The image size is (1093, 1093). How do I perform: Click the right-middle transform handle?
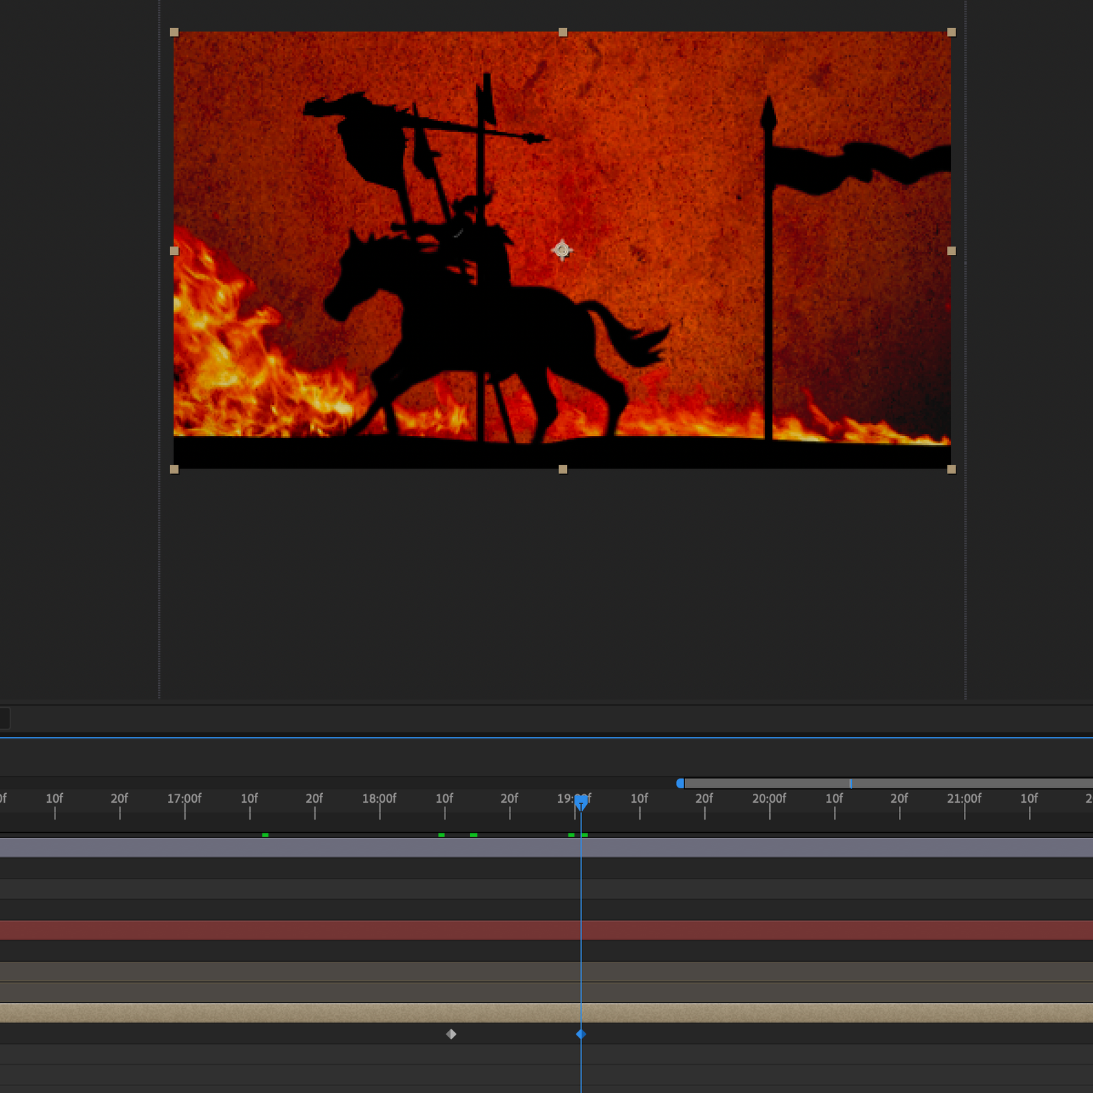[x=952, y=251]
